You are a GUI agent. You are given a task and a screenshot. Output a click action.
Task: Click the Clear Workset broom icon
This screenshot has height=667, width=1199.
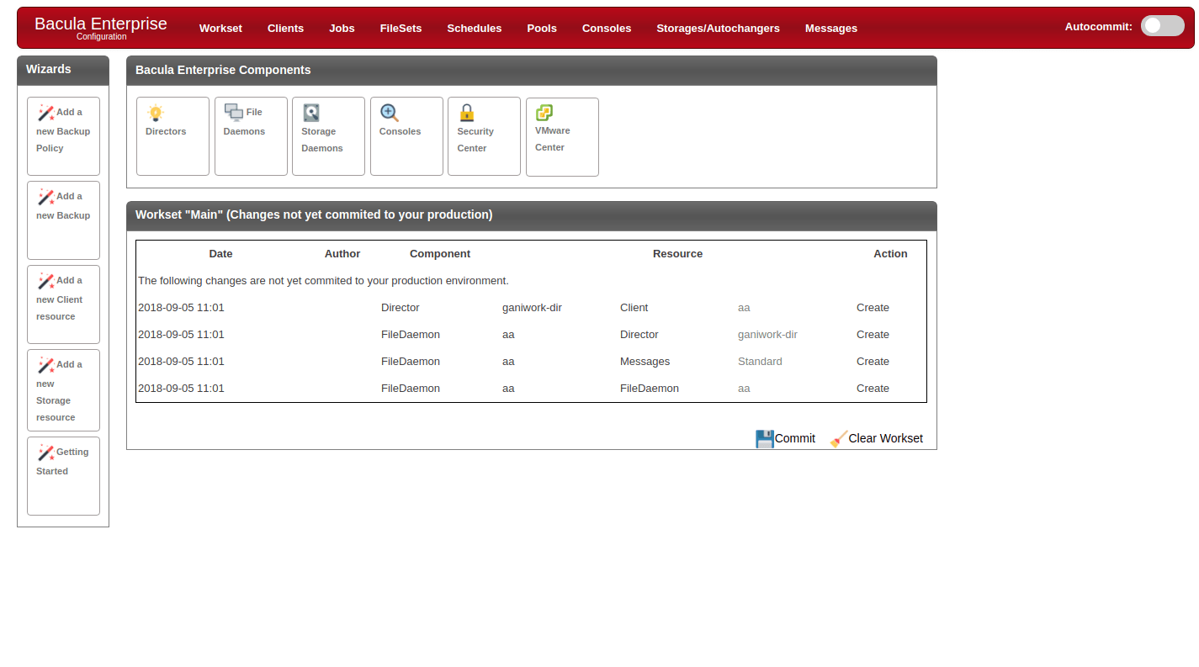coord(839,438)
